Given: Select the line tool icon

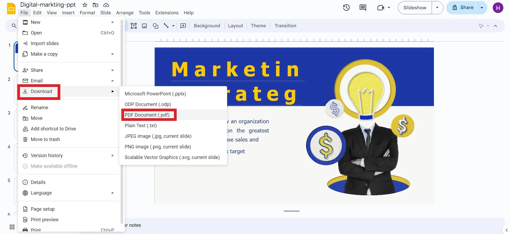Looking at the screenshot, I should pos(166,26).
